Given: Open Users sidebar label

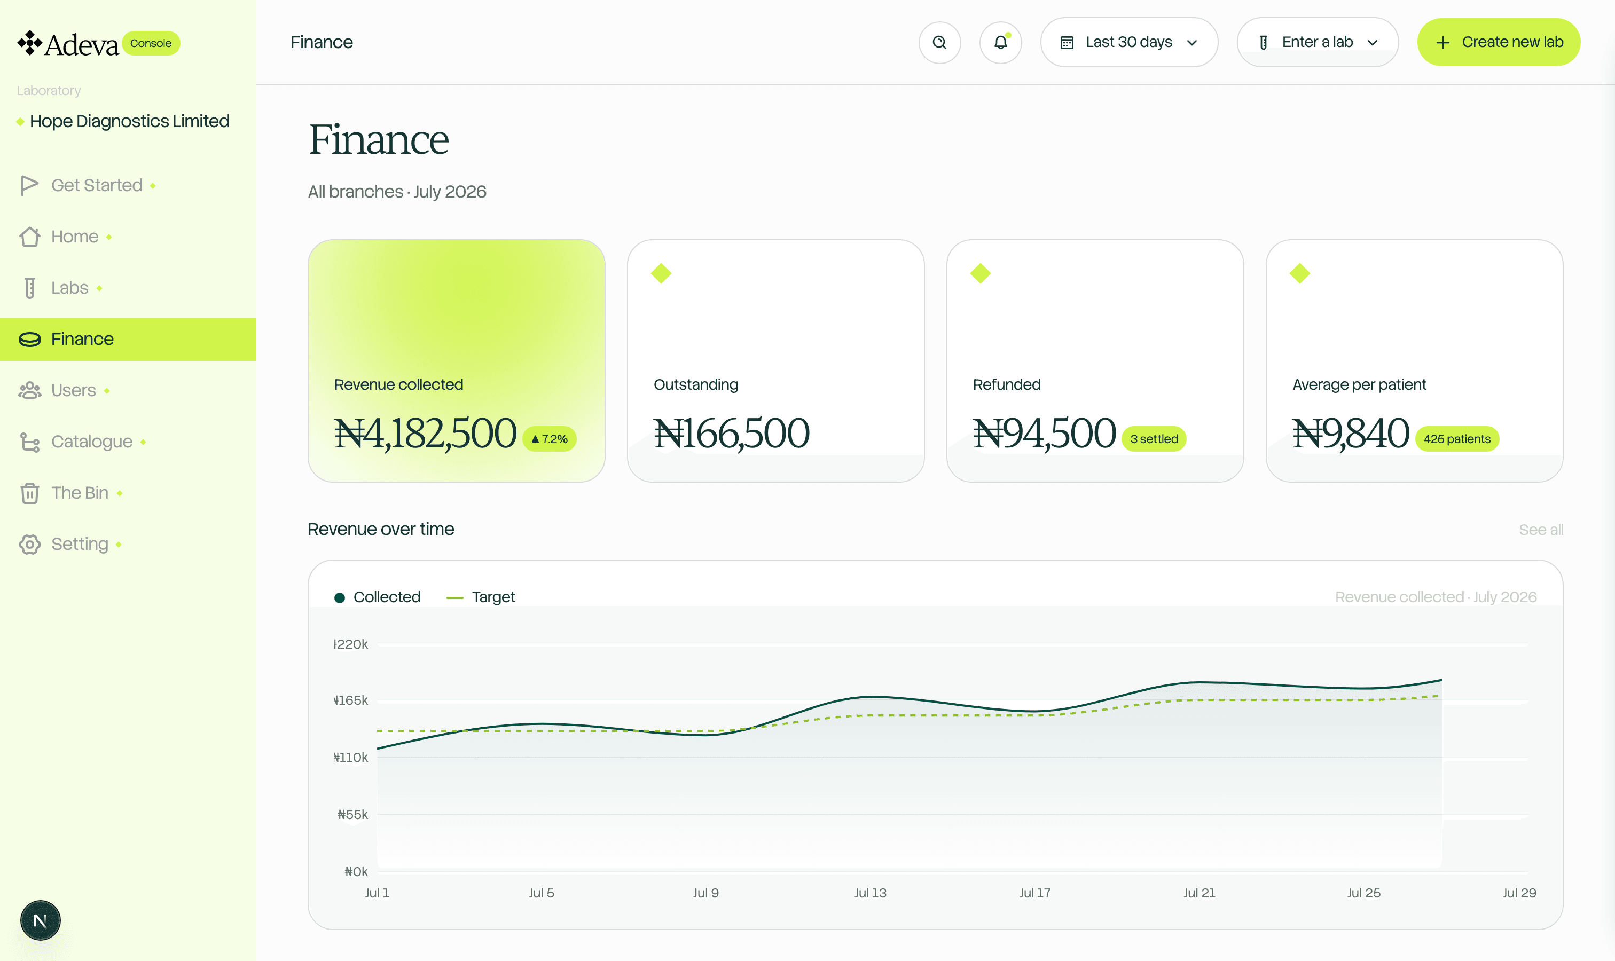Looking at the screenshot, I should tap(73, 390).
